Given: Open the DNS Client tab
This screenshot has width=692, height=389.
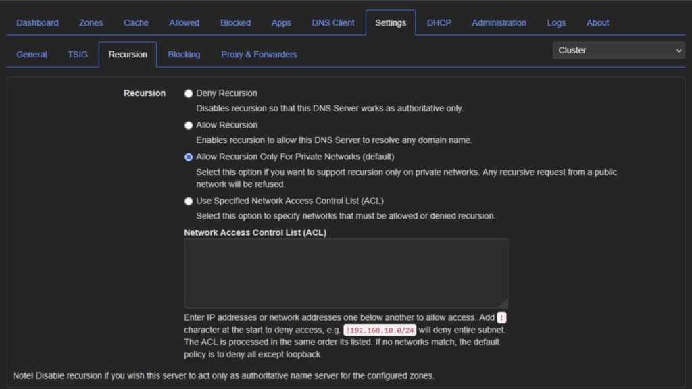Looking at the screenshot, I should 332,22.
